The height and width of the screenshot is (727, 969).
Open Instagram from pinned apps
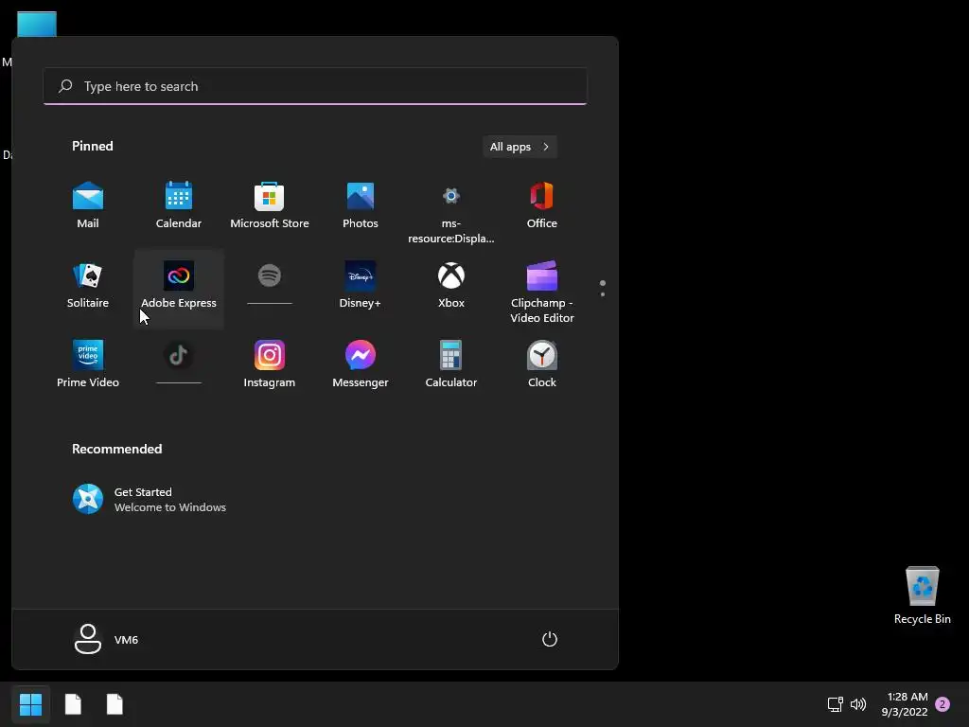(270, 365)
